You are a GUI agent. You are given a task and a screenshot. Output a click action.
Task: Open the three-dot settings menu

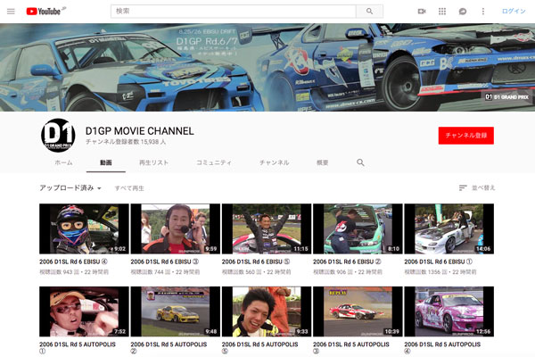pyautogui.click(x=483, y=12)
